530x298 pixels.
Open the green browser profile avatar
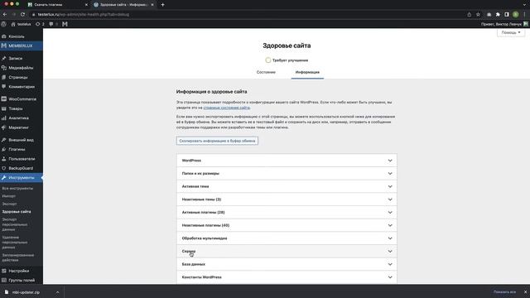pyautogui.click(x=515, y=15)
